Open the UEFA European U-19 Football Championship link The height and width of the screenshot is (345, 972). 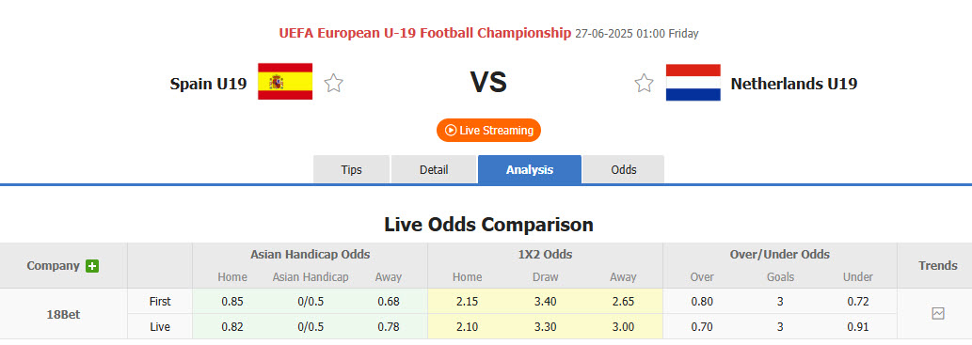(424, 33)
